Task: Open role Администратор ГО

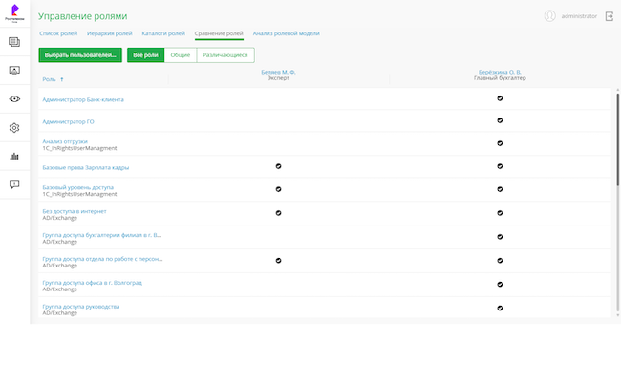Action: pos(68,122)
